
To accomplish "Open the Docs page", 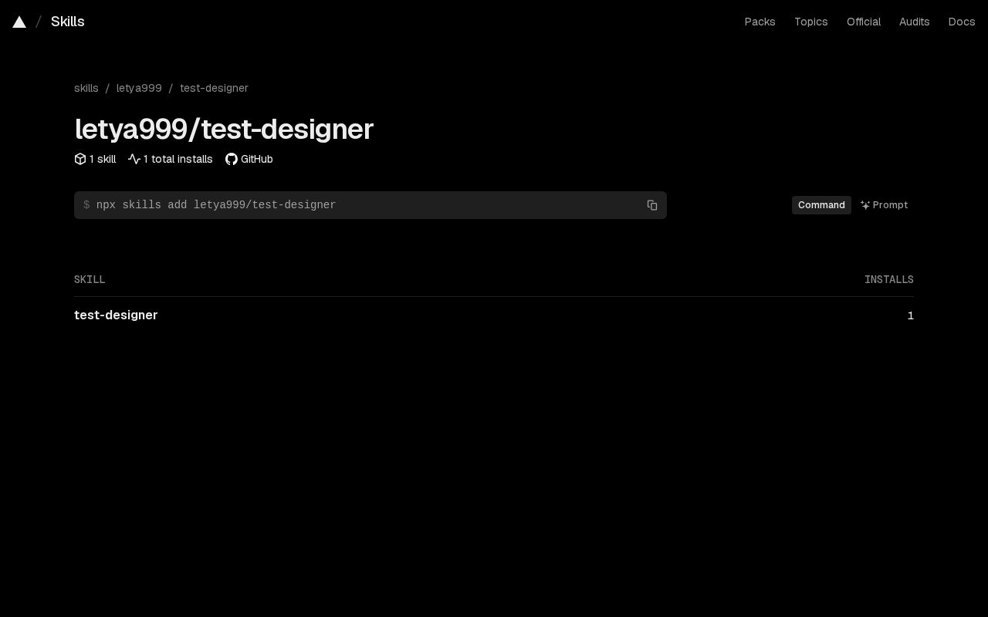I will pos(962,22).
